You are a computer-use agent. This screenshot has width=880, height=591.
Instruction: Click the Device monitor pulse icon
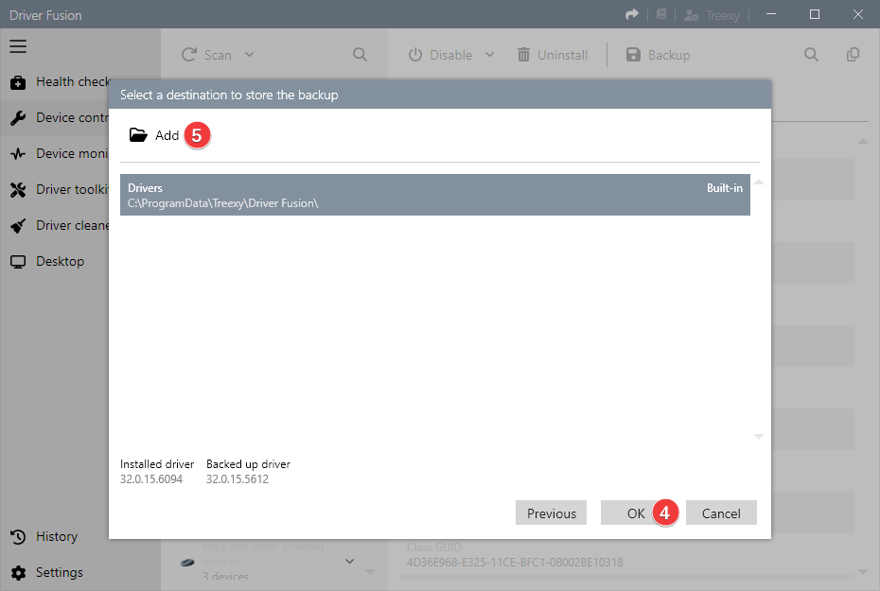(18, 153)
